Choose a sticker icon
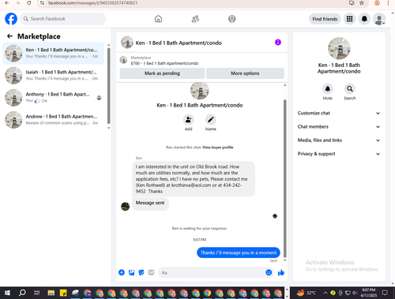Screen dimensions: 395x299 point(141,272)
